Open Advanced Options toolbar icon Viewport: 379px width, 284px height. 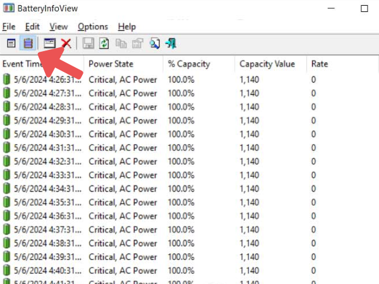[x=49, y=44]
